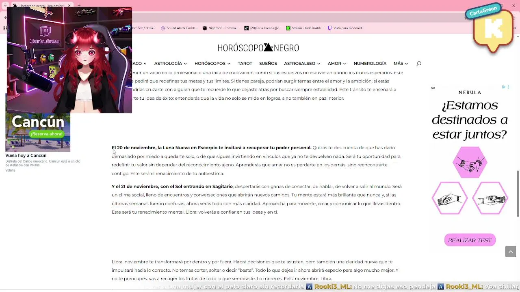This screenshot has height=292, width=520.
Task: Click the NEBULA ad brand name
Action: [470, 92]
